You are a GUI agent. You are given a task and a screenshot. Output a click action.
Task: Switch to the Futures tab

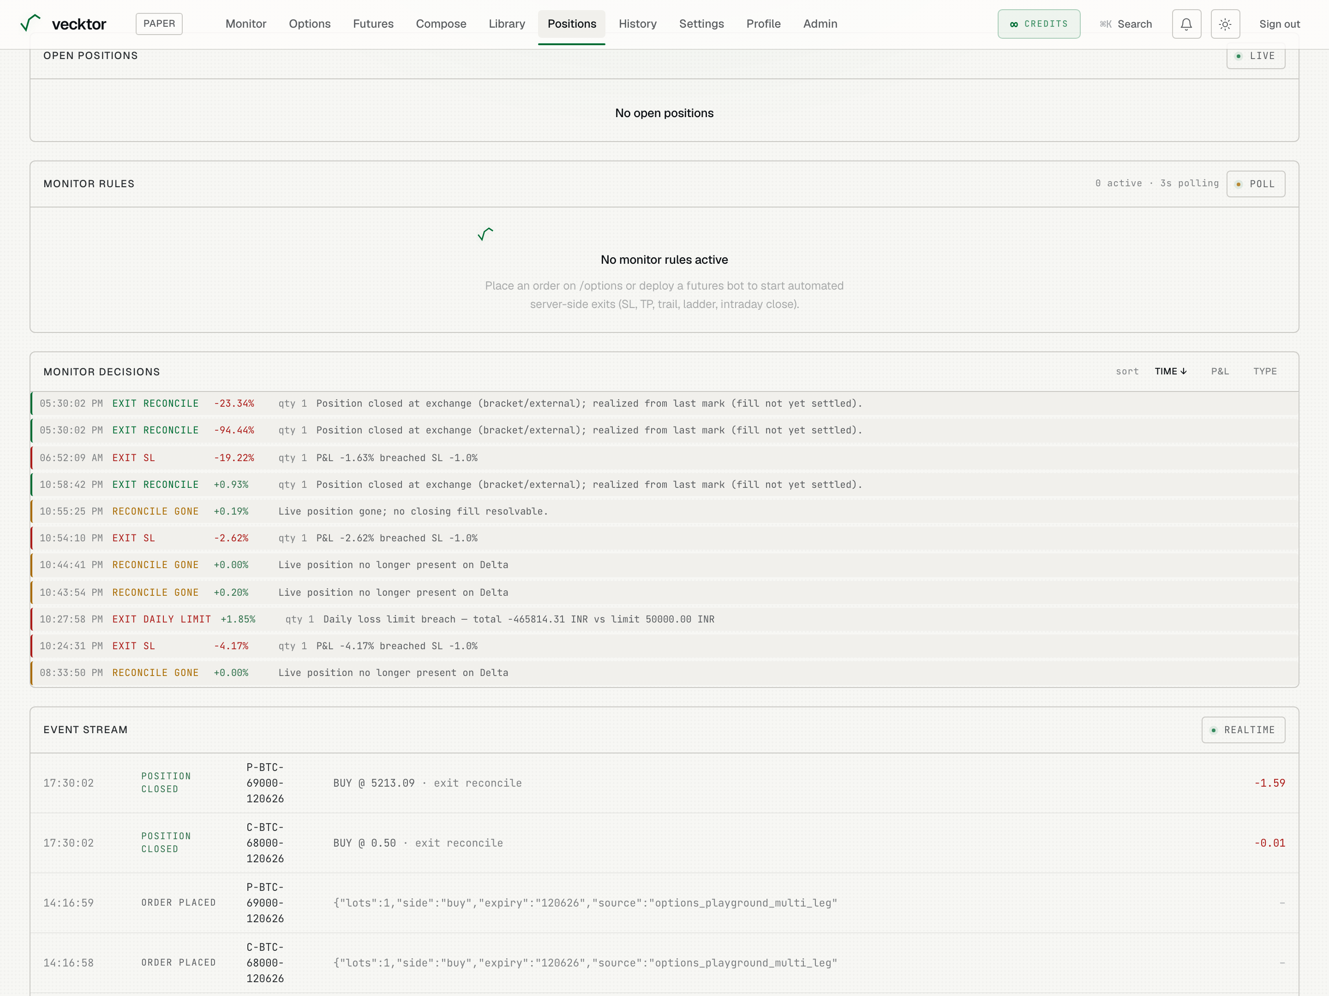point(373,24)
